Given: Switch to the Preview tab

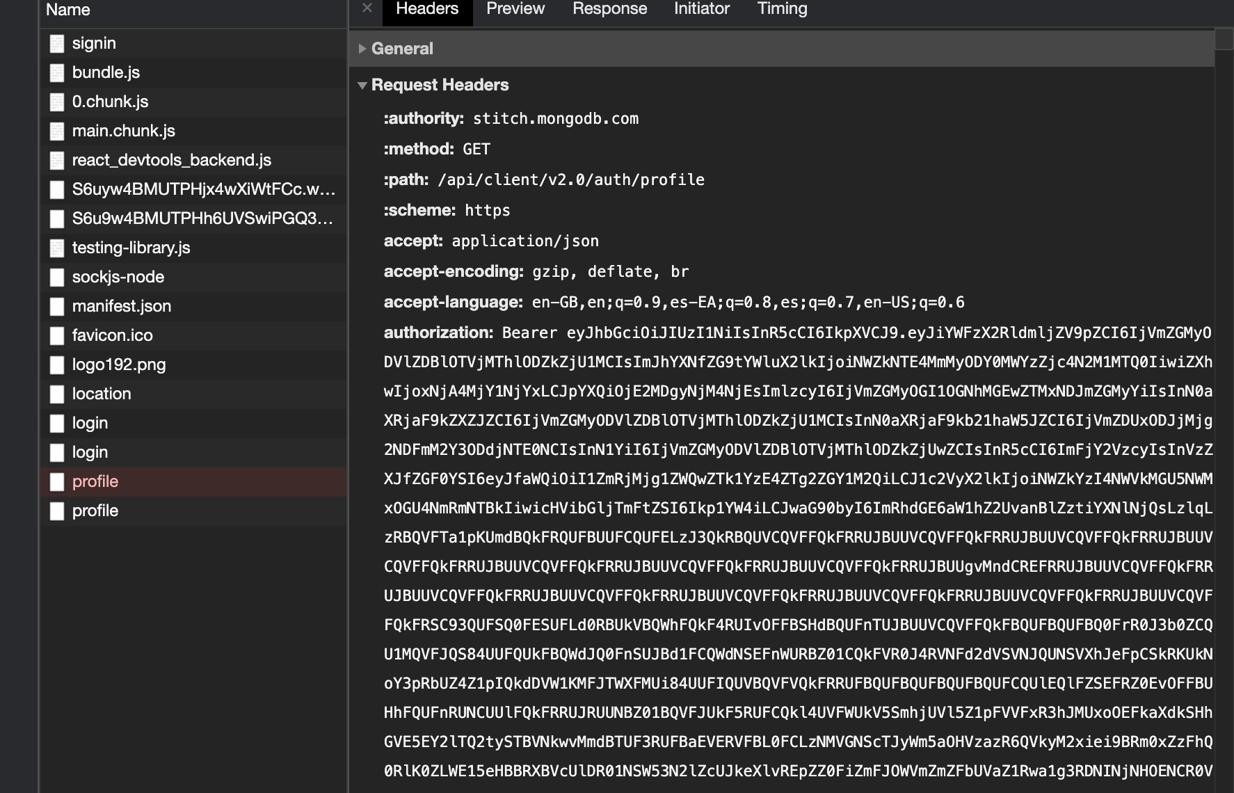Looking at the screenshot, I should 515,9.
